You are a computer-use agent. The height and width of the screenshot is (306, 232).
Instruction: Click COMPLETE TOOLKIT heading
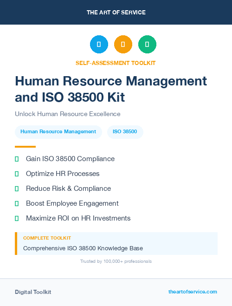click(47, 238)
